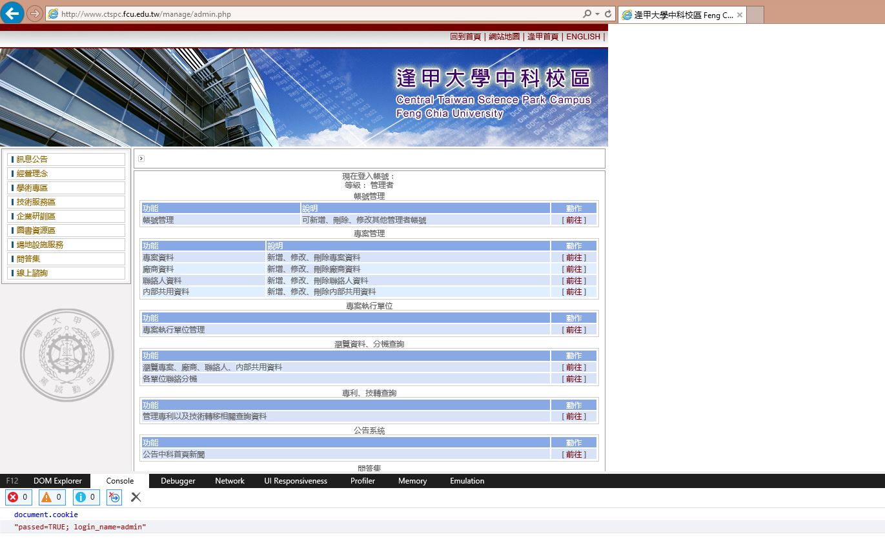Toggle console errors filter icon
Image resolution: width=885 pixels, height=541 pixels.
coord(19,497)
